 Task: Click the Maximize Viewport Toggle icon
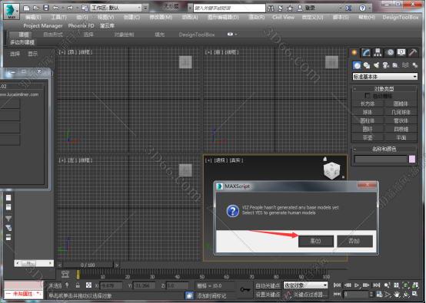pos(415,294)
